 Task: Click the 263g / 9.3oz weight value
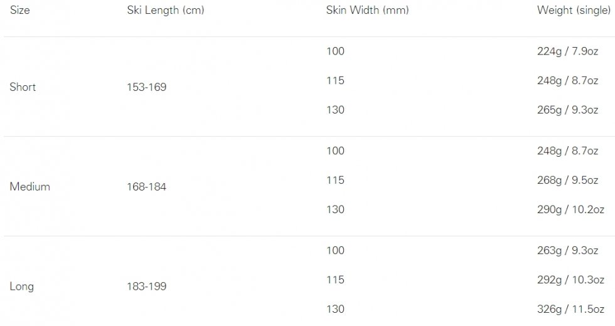(567, 250)
